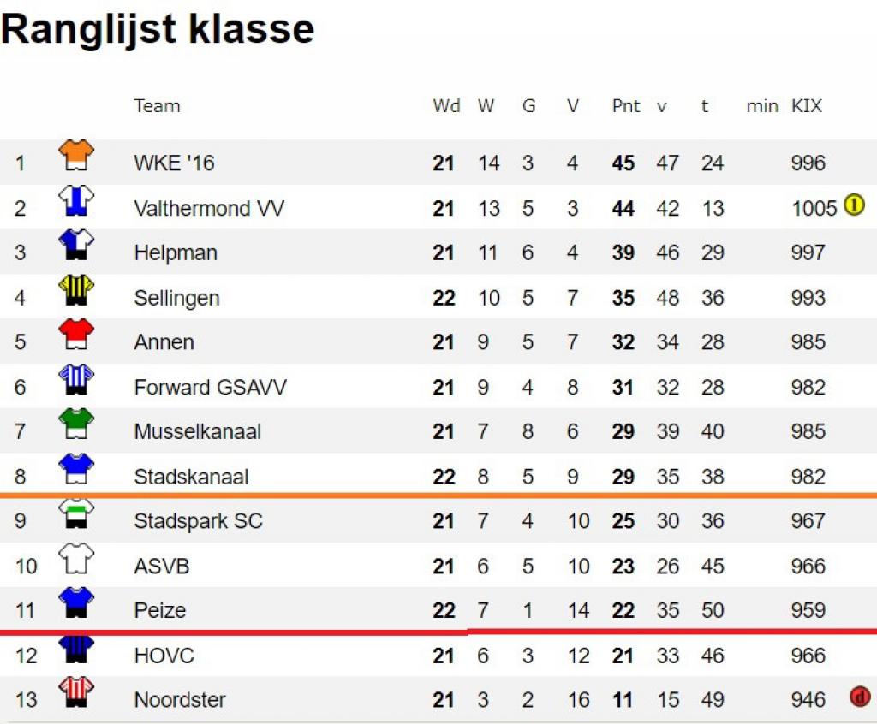Sort table by Pnt column header
Viewport: 877px width, 724px height.
tap(626, 105)
